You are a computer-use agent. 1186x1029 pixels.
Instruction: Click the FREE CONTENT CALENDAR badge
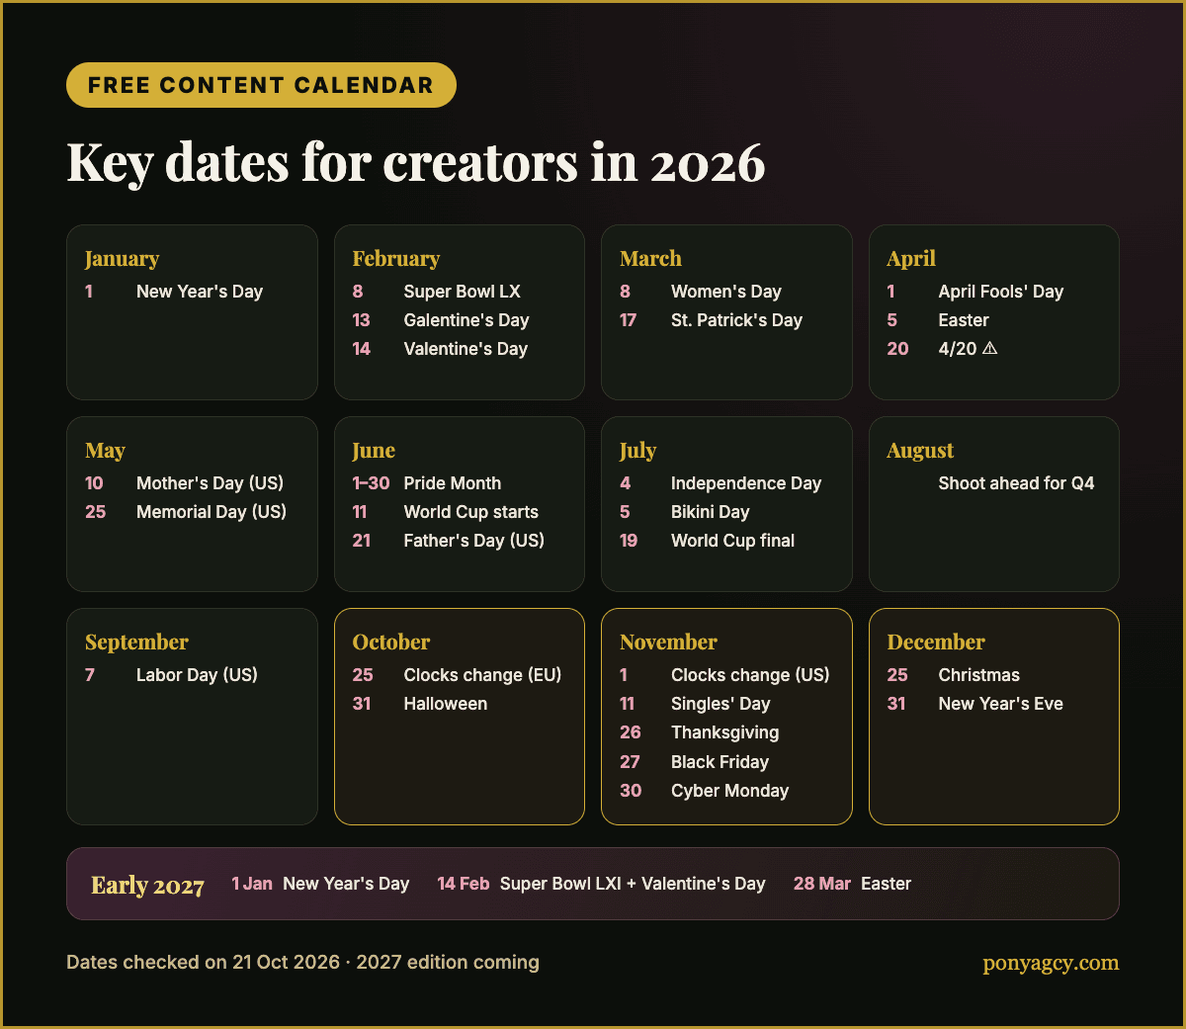261,85
